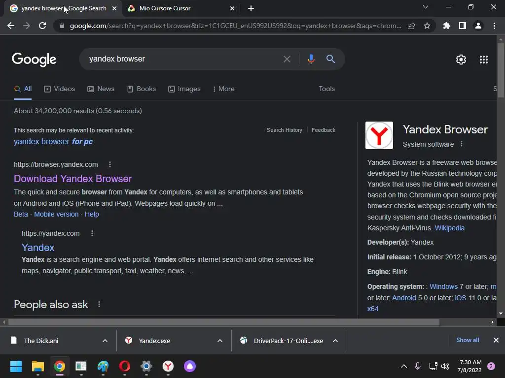The width and height of the screenshot is (505, 378).
Task: Click the vertical page scrollbar
Action: tap(501, 70)
